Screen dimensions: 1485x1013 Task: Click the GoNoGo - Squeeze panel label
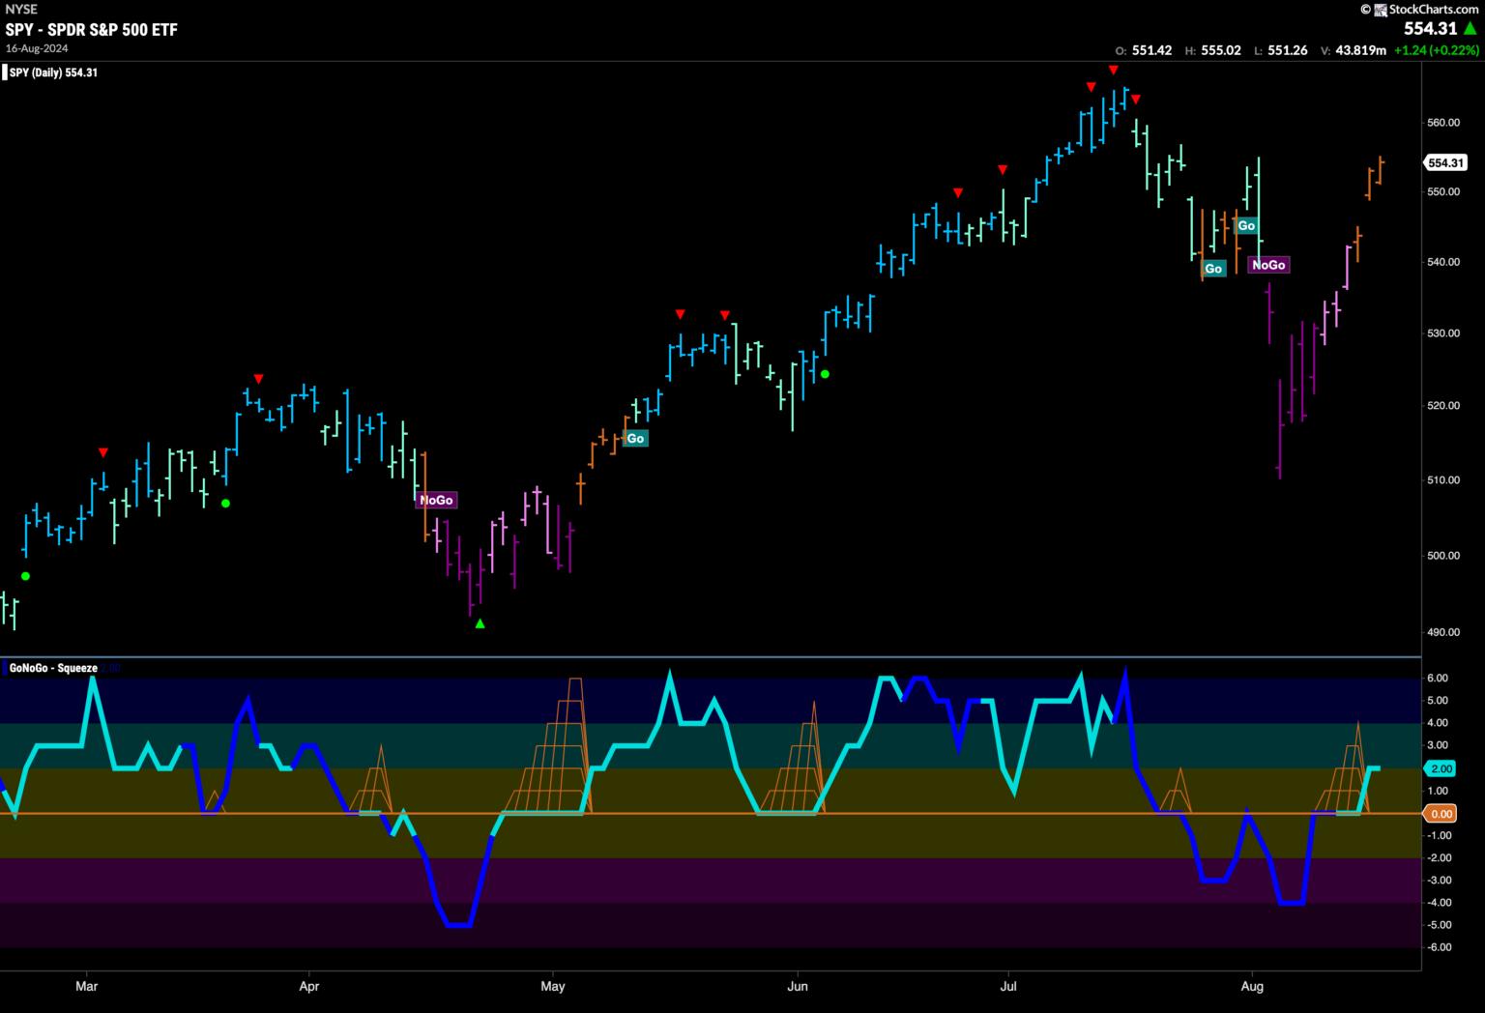53,668
